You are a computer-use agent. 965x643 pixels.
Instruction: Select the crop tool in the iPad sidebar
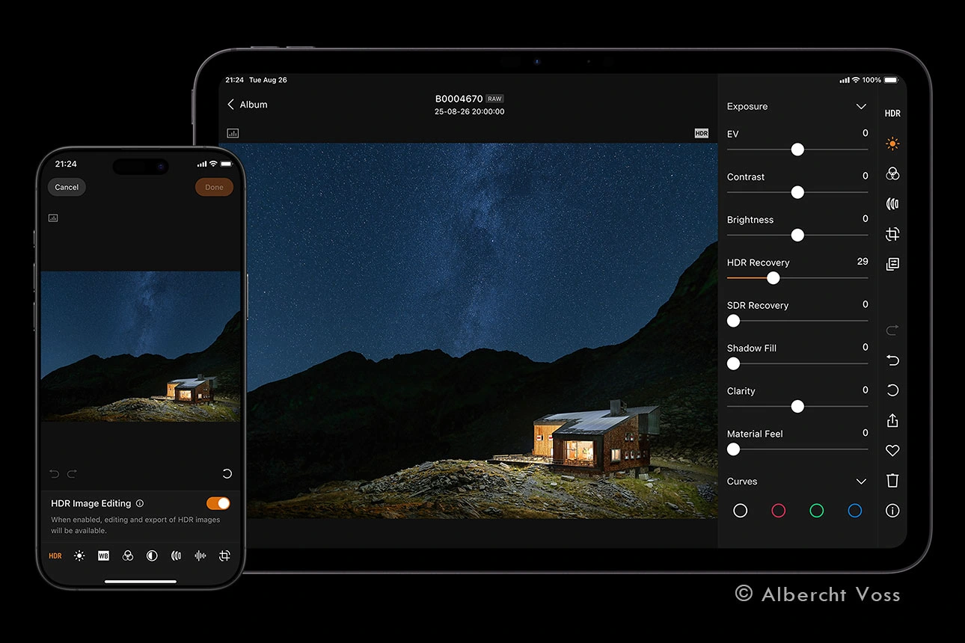[x=892, y=234]
